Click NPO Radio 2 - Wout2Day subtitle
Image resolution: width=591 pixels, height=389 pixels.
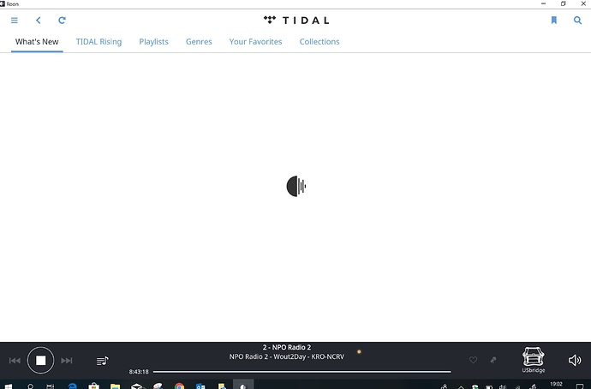tap(286, 356)
